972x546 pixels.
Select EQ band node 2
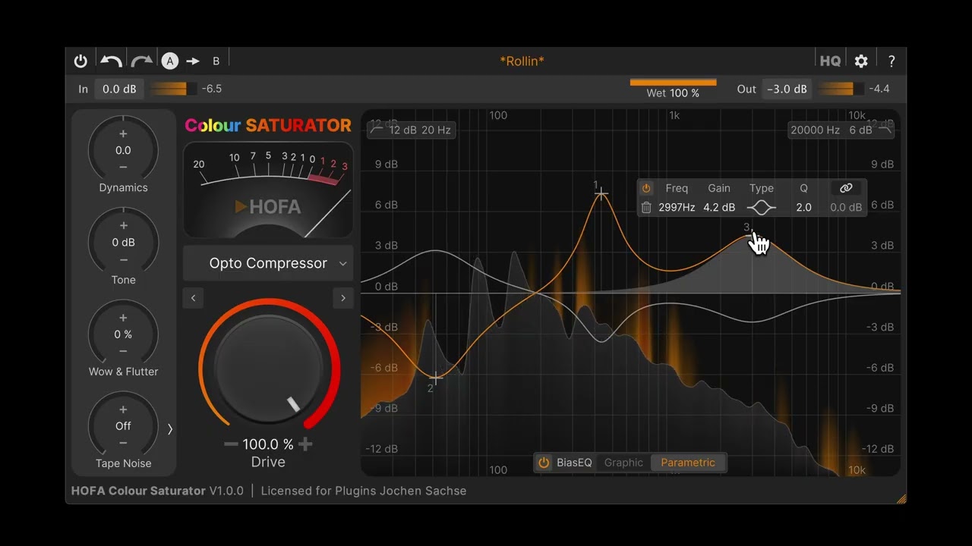436,377
